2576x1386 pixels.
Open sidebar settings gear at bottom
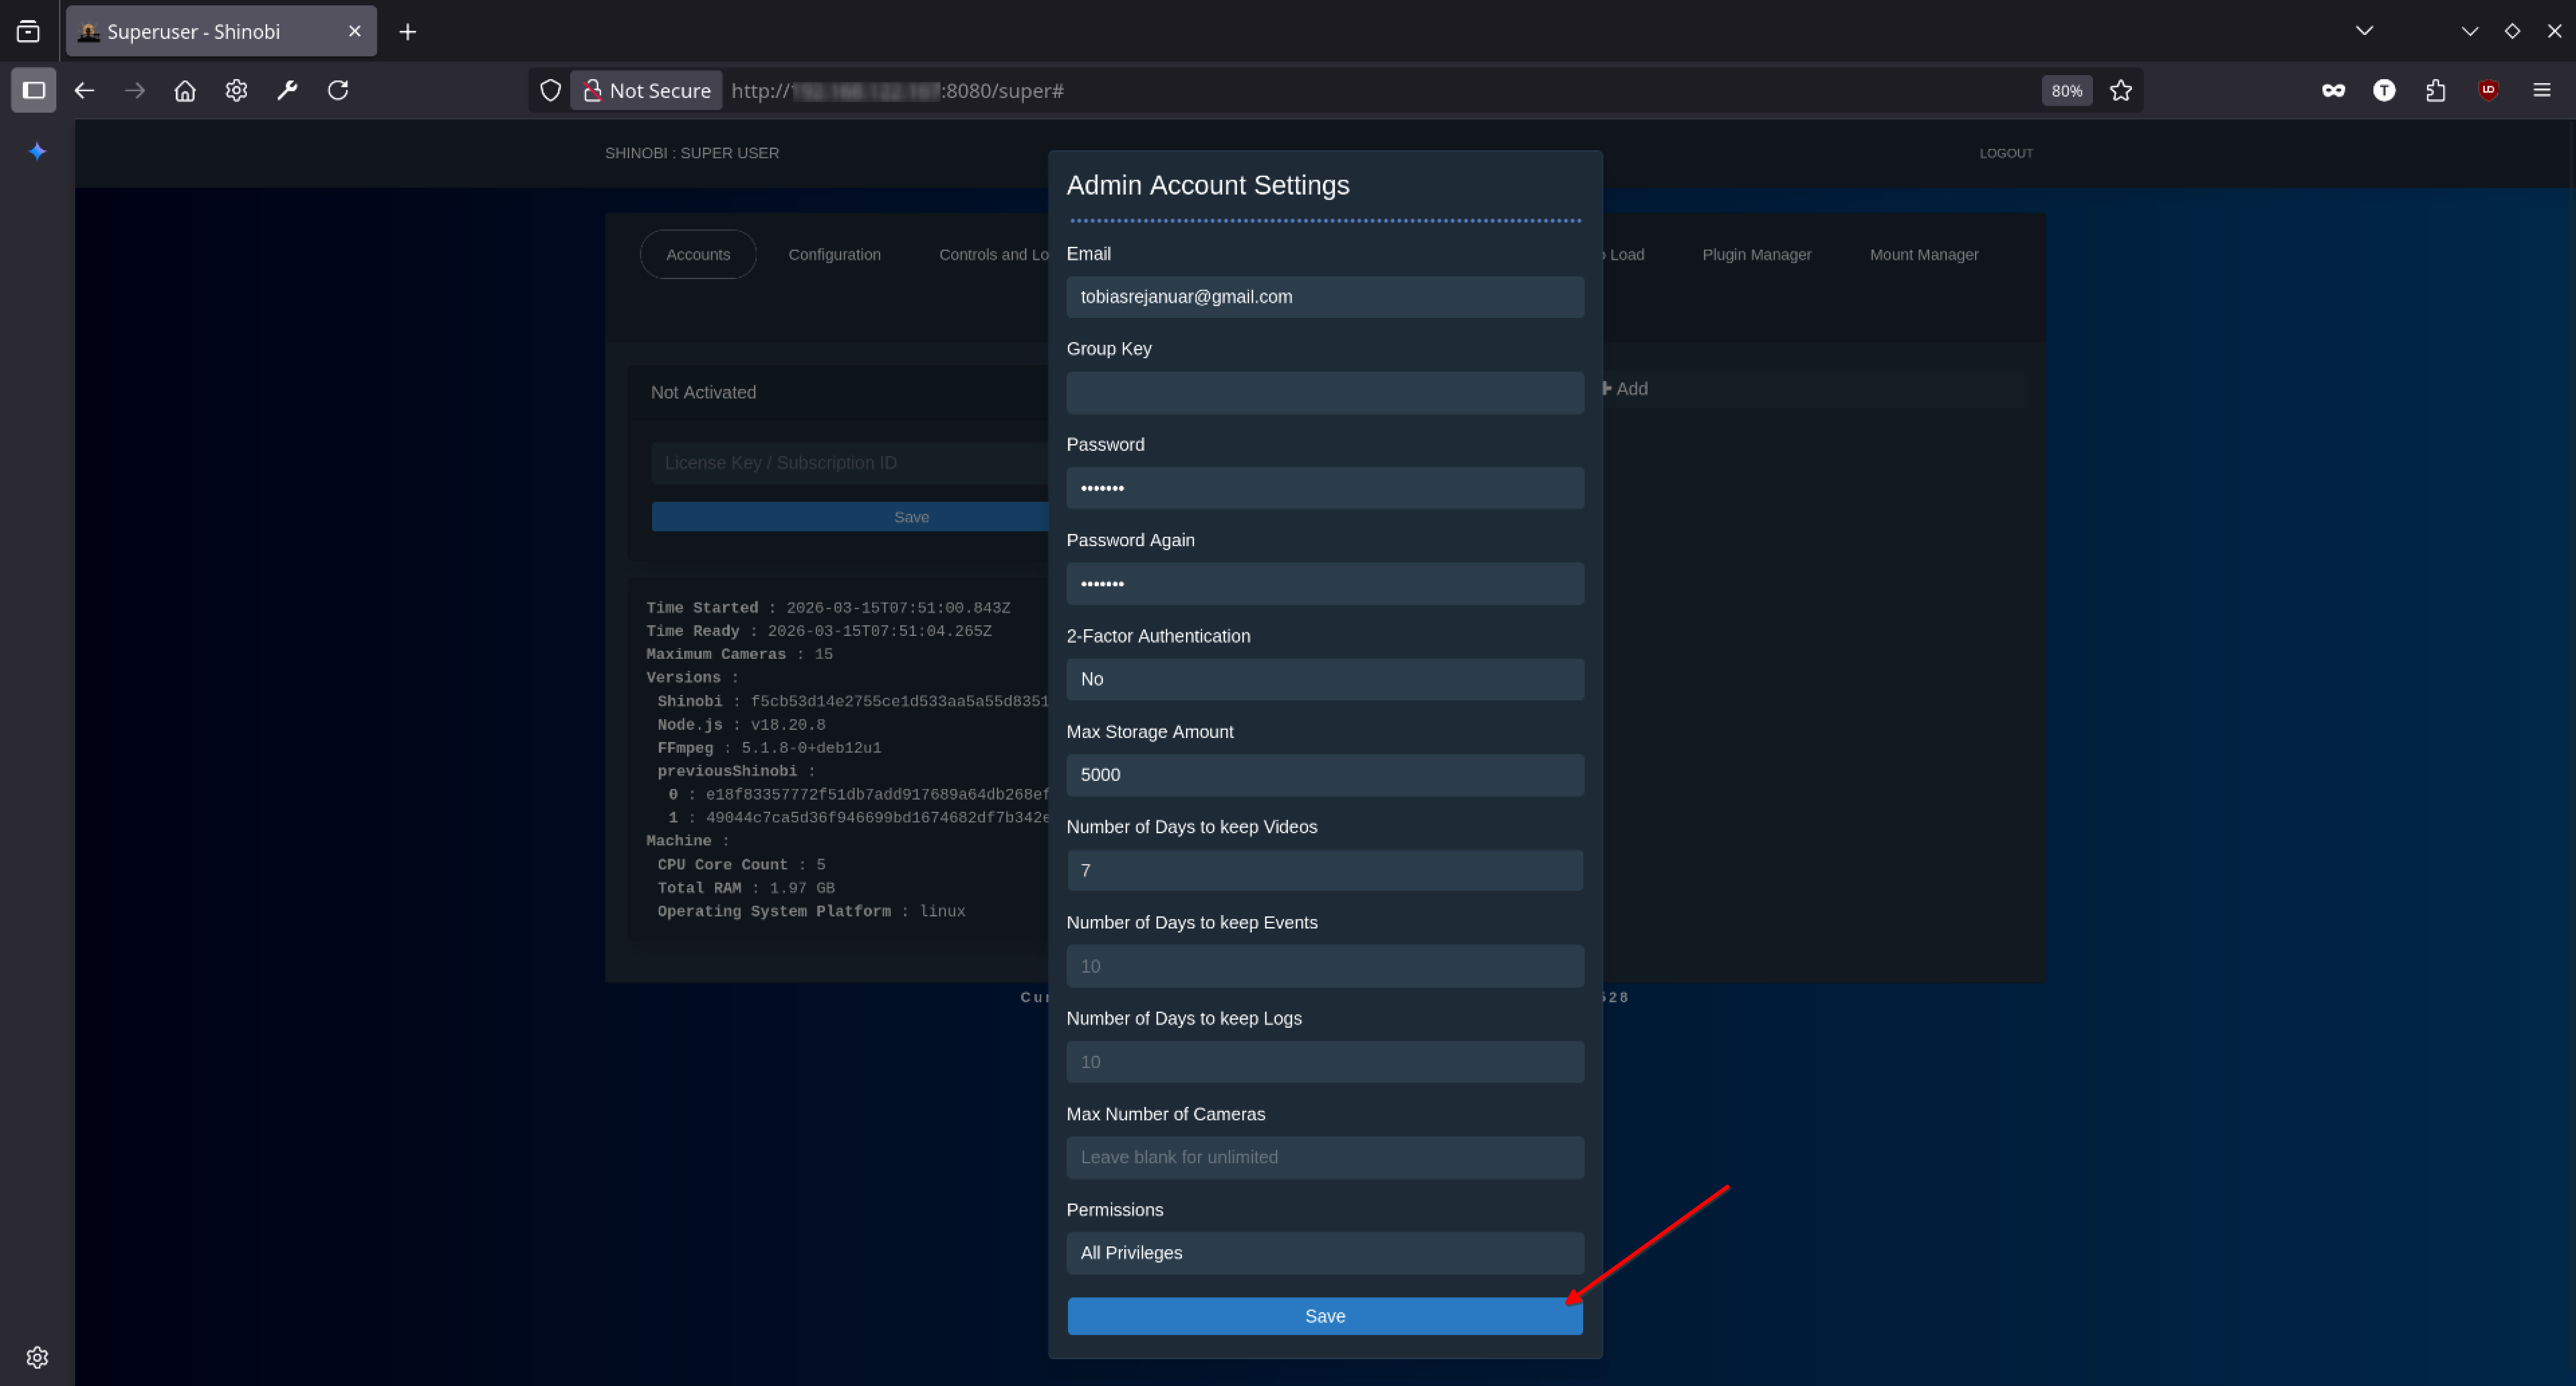point(37,1357)
